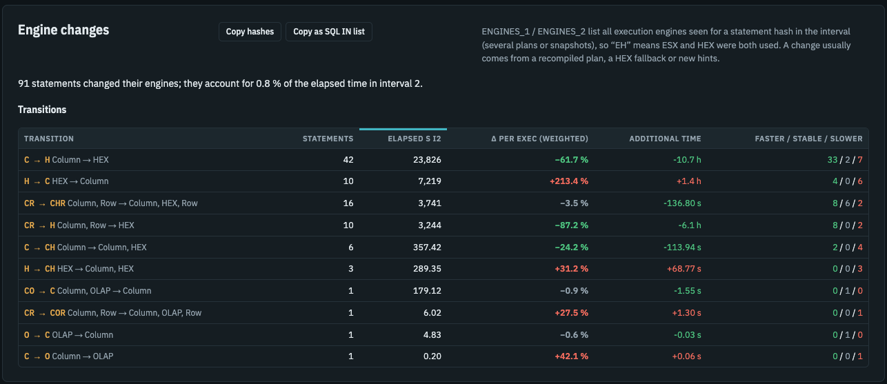This screenshot has height=384, width=887.
Task: Click the Engine changes heading
Action: [x=63, y=30]
